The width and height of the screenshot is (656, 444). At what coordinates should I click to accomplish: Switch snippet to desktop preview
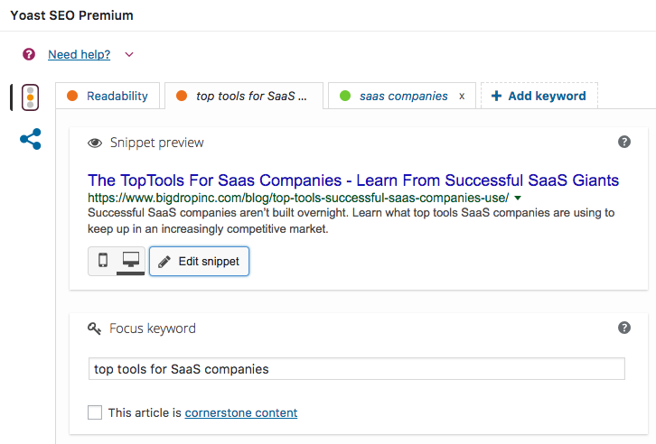(x=131, y=261)
